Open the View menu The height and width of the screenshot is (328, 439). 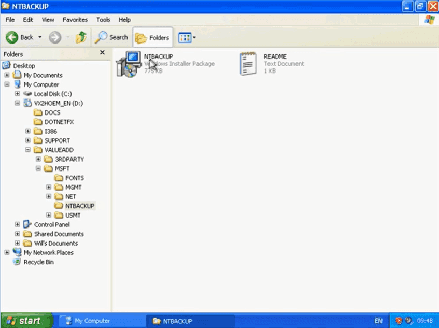(x=48, y=20)
